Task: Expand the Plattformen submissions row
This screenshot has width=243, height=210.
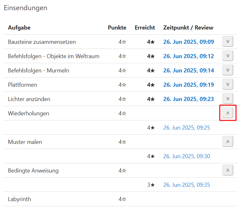Action: (227, 85)
